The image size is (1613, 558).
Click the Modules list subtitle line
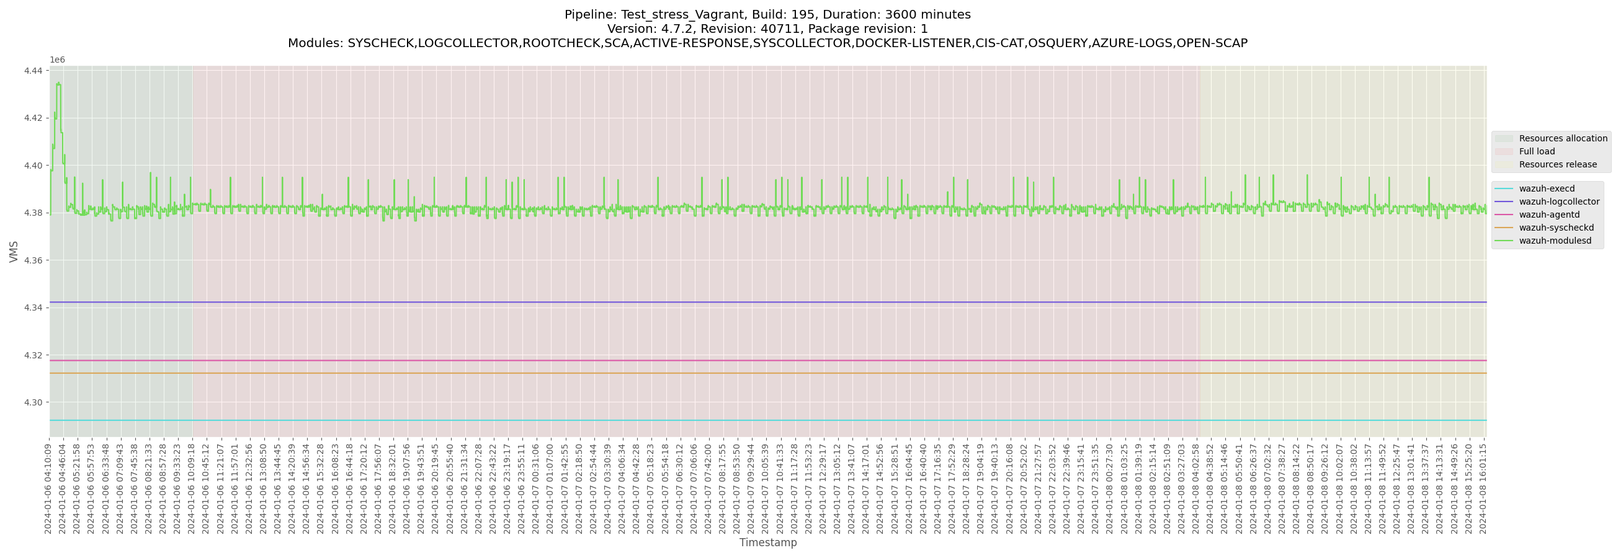[767, 43]
